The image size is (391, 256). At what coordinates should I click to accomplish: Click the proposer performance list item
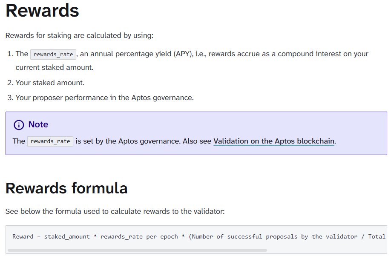[x=104, y=98]
